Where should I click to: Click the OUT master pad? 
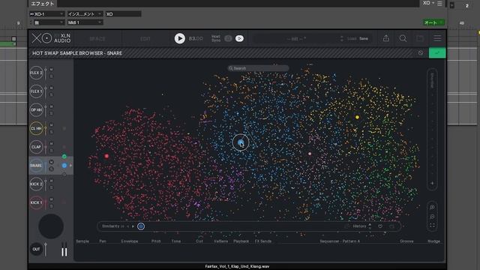36,249
